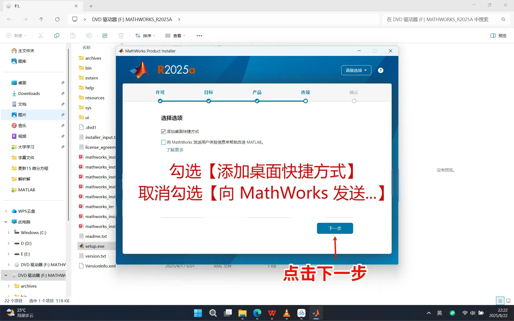Open the 查看 view menu

pos(175,35)
